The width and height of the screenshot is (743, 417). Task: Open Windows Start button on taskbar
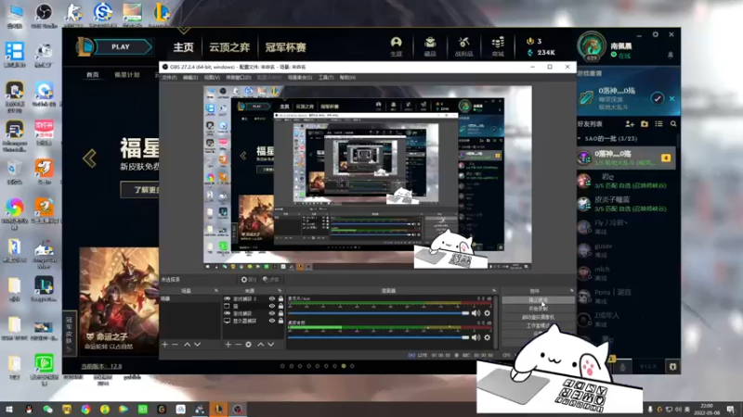[x=8, y=410]
